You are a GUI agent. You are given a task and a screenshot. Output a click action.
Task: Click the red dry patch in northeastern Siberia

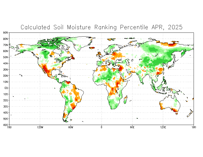click(x=172, y=45)
